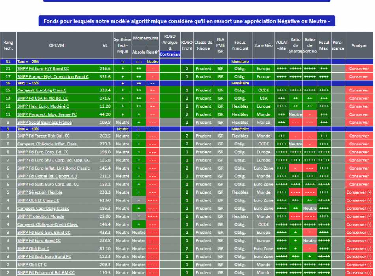Open the BNPP Fd Sust. Euro Bond PC link

44,257
